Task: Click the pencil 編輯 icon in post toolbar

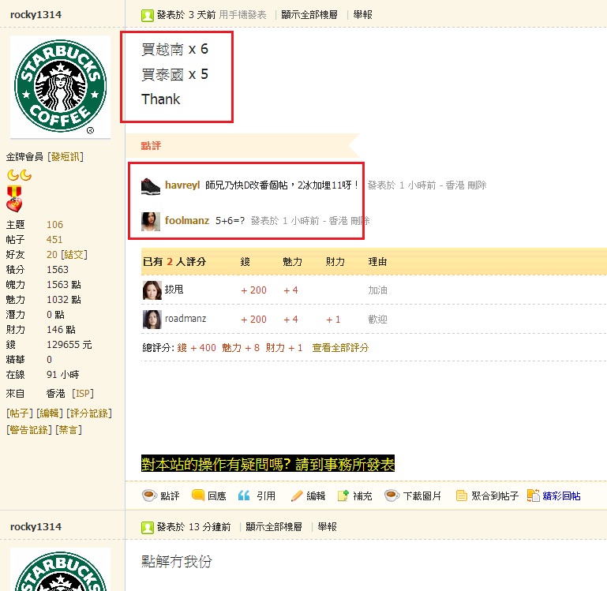Action: click(297, 496)
